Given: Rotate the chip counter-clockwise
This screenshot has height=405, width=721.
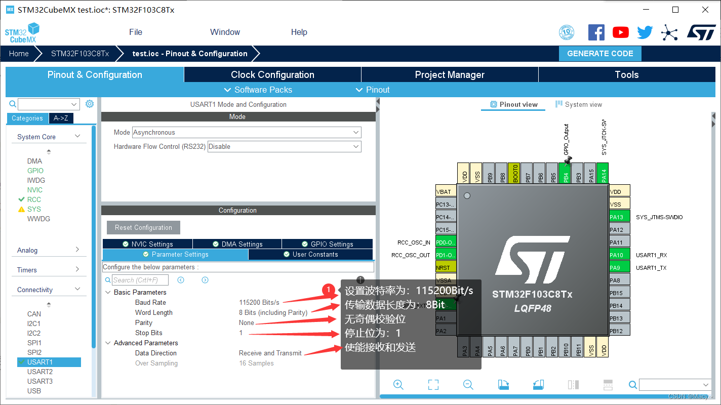Looking at the screenshot, I should pos(538,385).
